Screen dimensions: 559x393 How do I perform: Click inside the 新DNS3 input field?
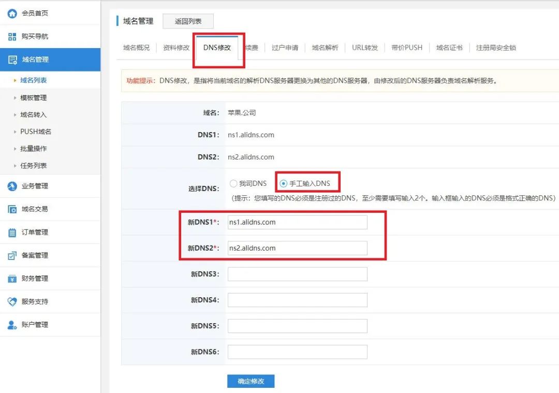coord(298,273)
